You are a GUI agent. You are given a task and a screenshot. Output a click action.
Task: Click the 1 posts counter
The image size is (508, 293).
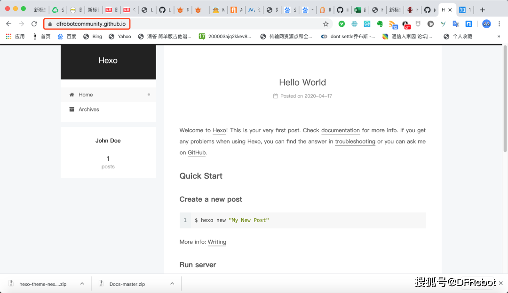click(108, 162)
